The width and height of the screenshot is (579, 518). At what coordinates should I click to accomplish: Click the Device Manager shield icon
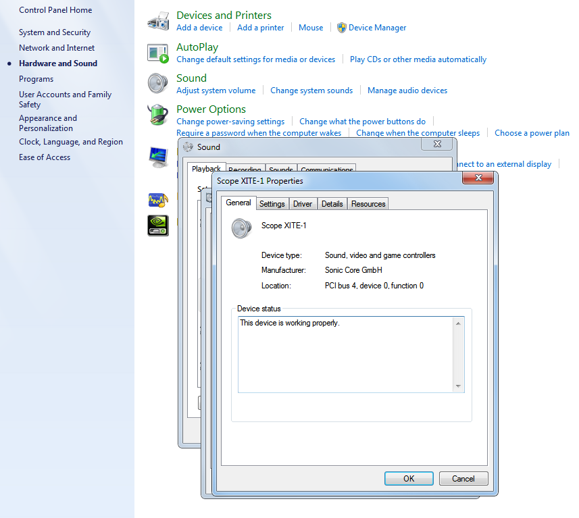coord(342,28)
